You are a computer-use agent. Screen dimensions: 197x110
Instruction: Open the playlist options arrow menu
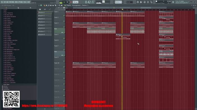39,5
